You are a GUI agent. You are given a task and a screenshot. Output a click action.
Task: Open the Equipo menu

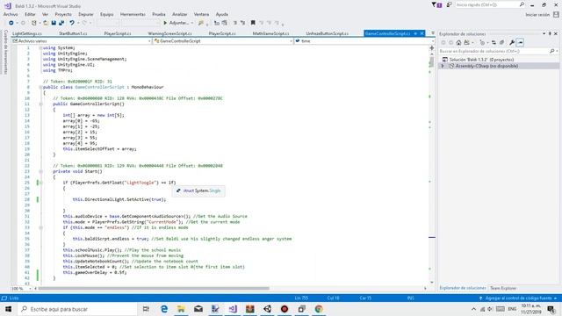tap(107, 14)
